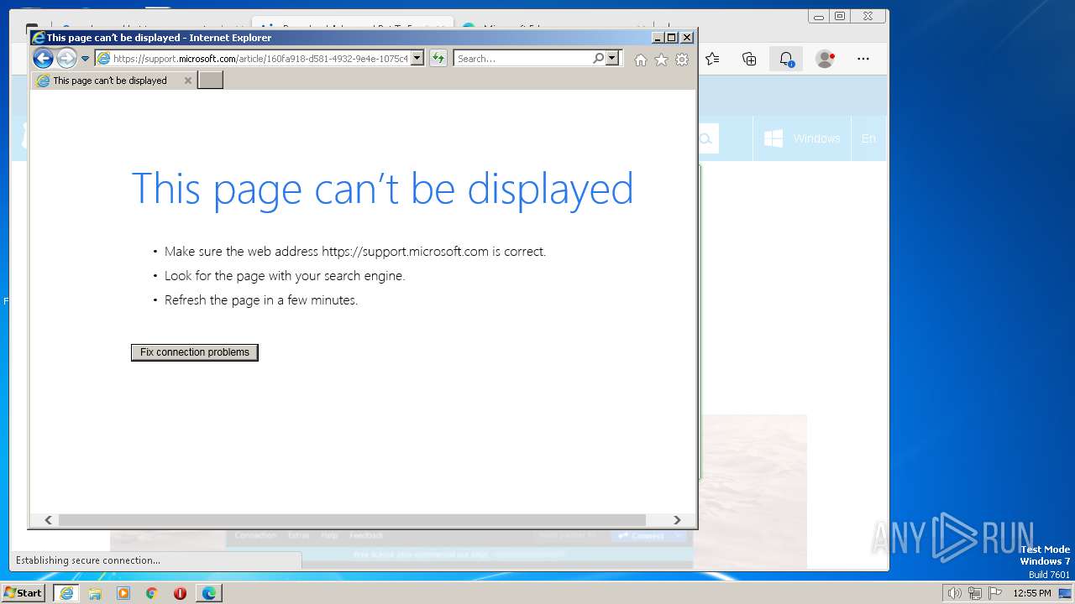The width and height of the screenshot is (1075, 604).
Task: Open Edge Collections icon
Action: point(749,59)
